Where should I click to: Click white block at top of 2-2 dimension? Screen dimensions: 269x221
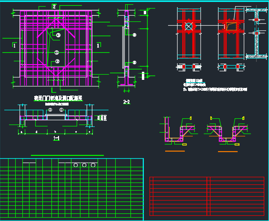coord(145,12)
